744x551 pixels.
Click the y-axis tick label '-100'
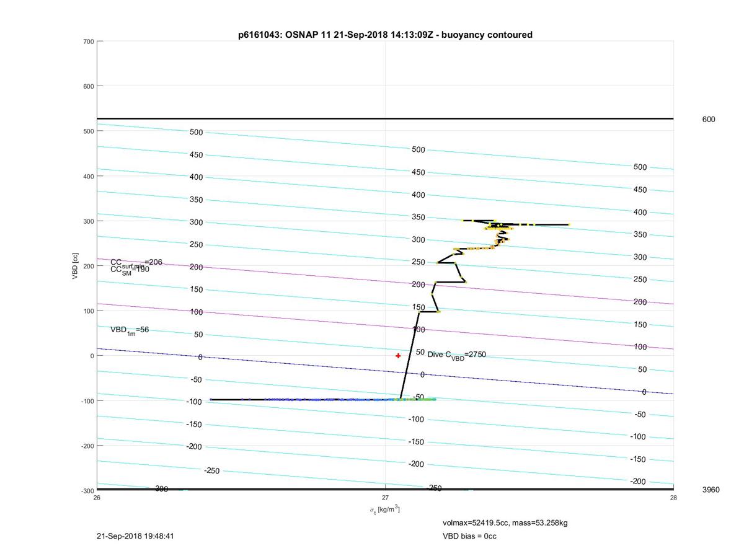click(x=87, y=401)
